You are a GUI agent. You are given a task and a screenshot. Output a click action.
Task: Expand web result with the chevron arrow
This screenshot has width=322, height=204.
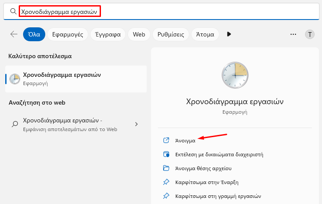pos(136,124)
